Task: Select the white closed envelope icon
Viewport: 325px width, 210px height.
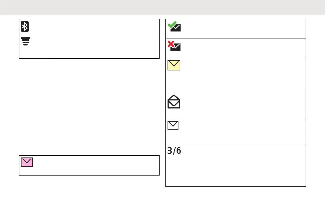Action: click(173, 126)
